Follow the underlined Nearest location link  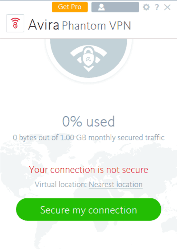click(116, 184)
